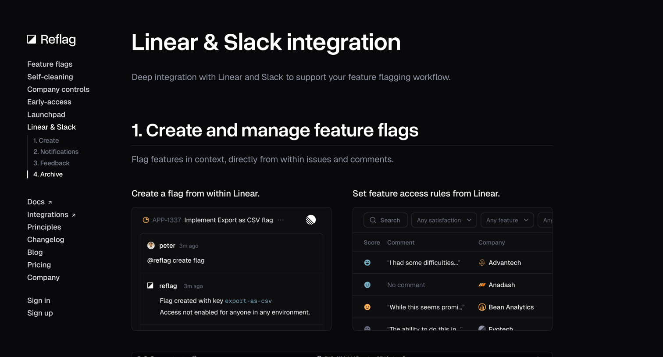Click the 'No comment' cell

[x=406, y=285]
